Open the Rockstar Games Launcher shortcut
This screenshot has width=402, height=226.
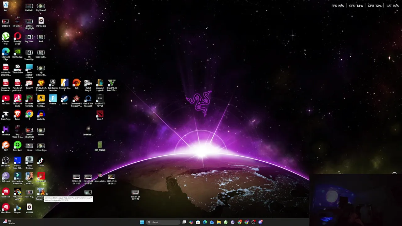click(41, 101)
